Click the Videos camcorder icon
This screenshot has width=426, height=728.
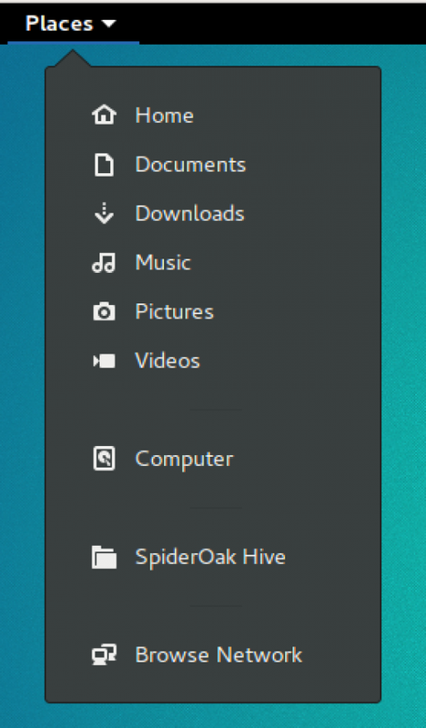[x=104, y=360]
